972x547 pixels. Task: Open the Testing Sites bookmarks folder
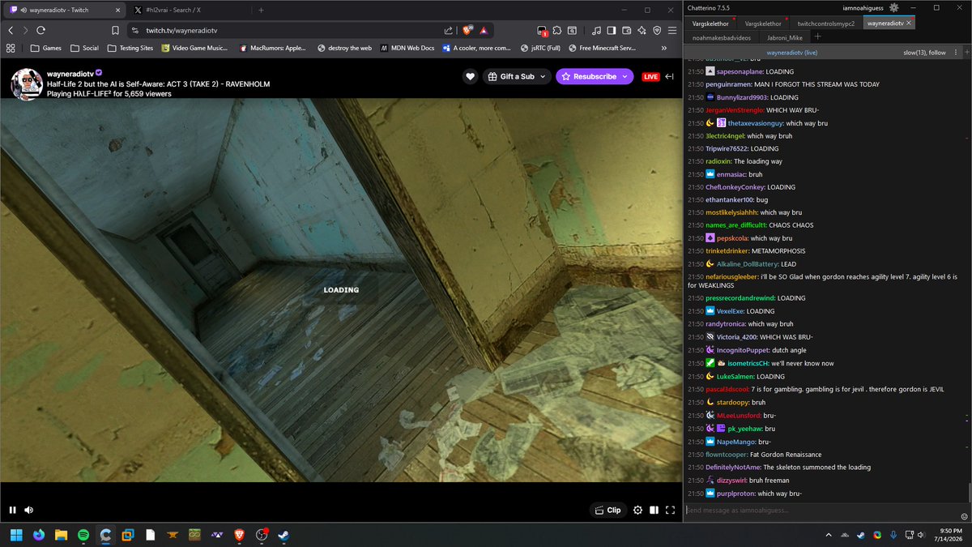129,48
